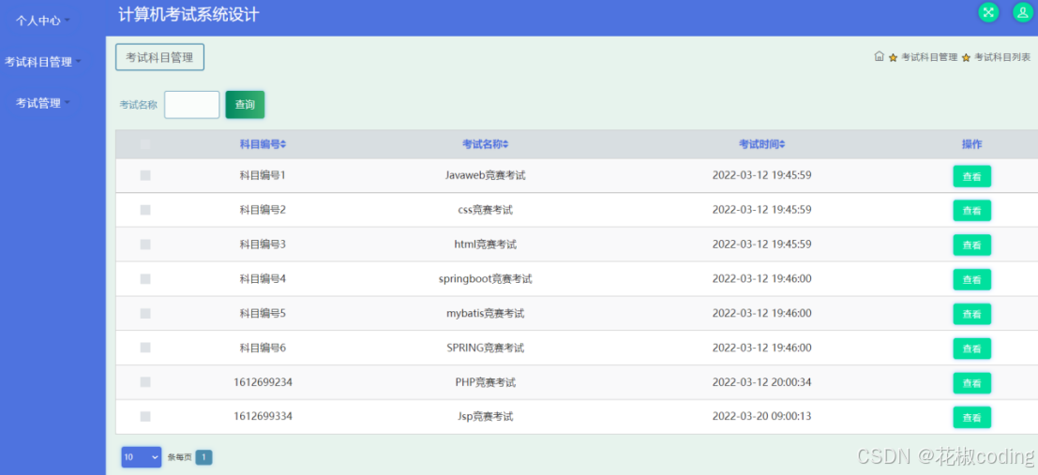
Task: Click the 1612699334 subject number cell
Action: click(x=263, y=417)
